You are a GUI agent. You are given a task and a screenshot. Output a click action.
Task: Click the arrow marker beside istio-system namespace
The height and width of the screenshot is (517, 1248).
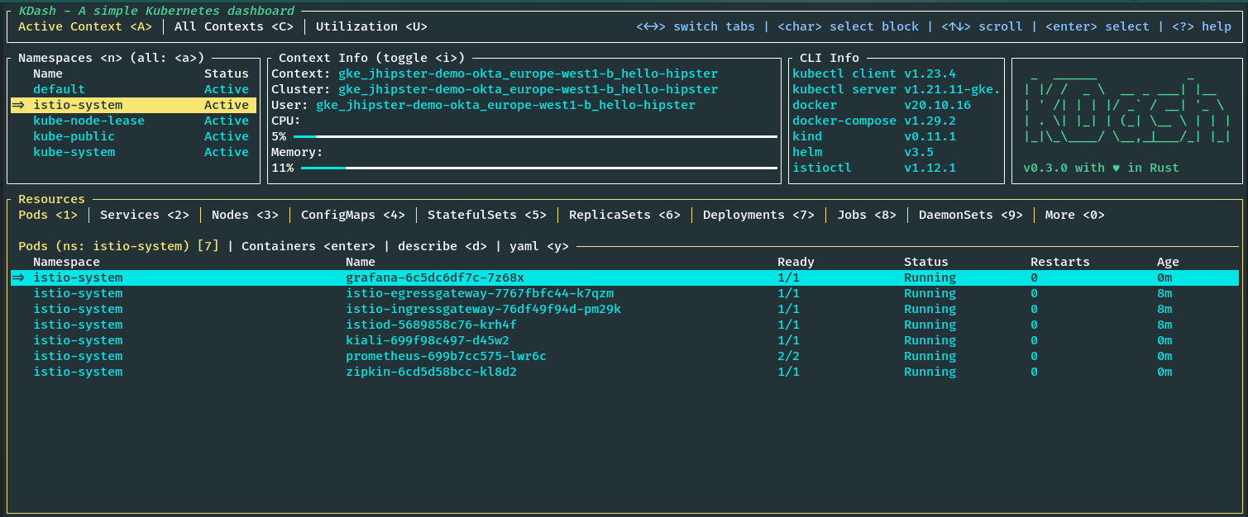pos(18,105)
